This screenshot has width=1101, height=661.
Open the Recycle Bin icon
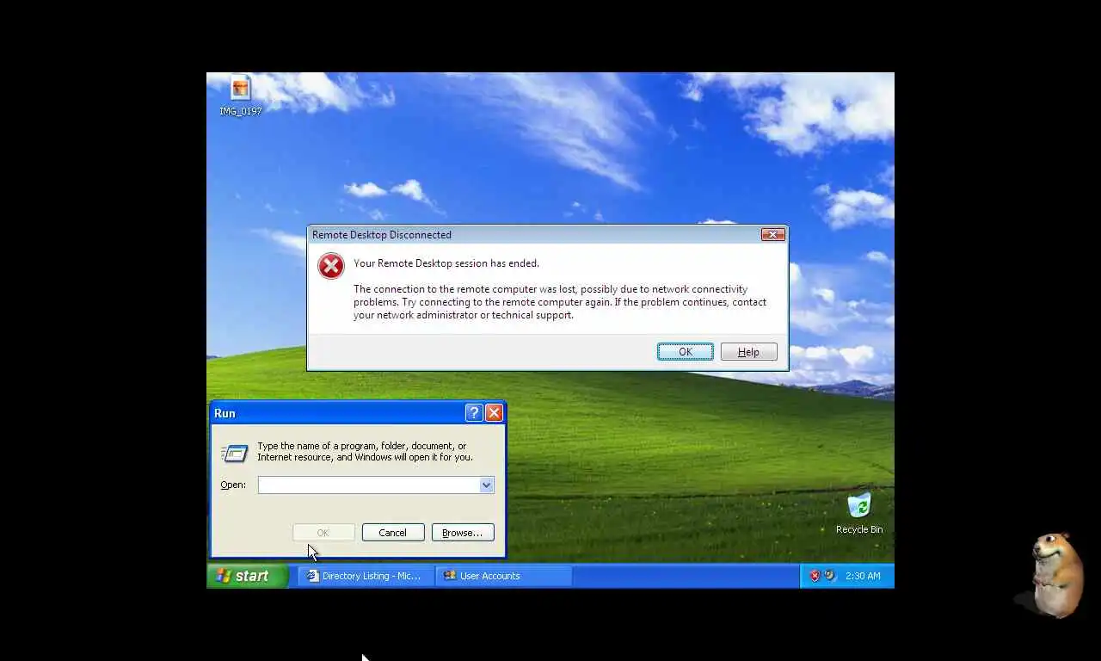tap(858, 513)
